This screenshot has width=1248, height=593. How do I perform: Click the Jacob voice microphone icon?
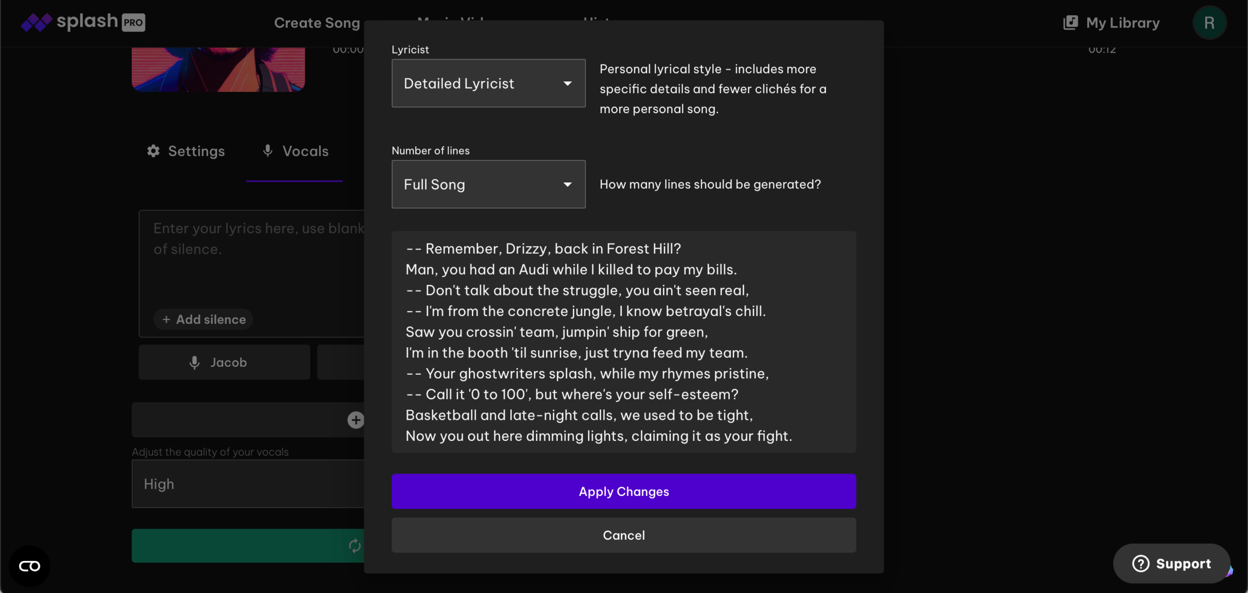(x=195, y=362)
